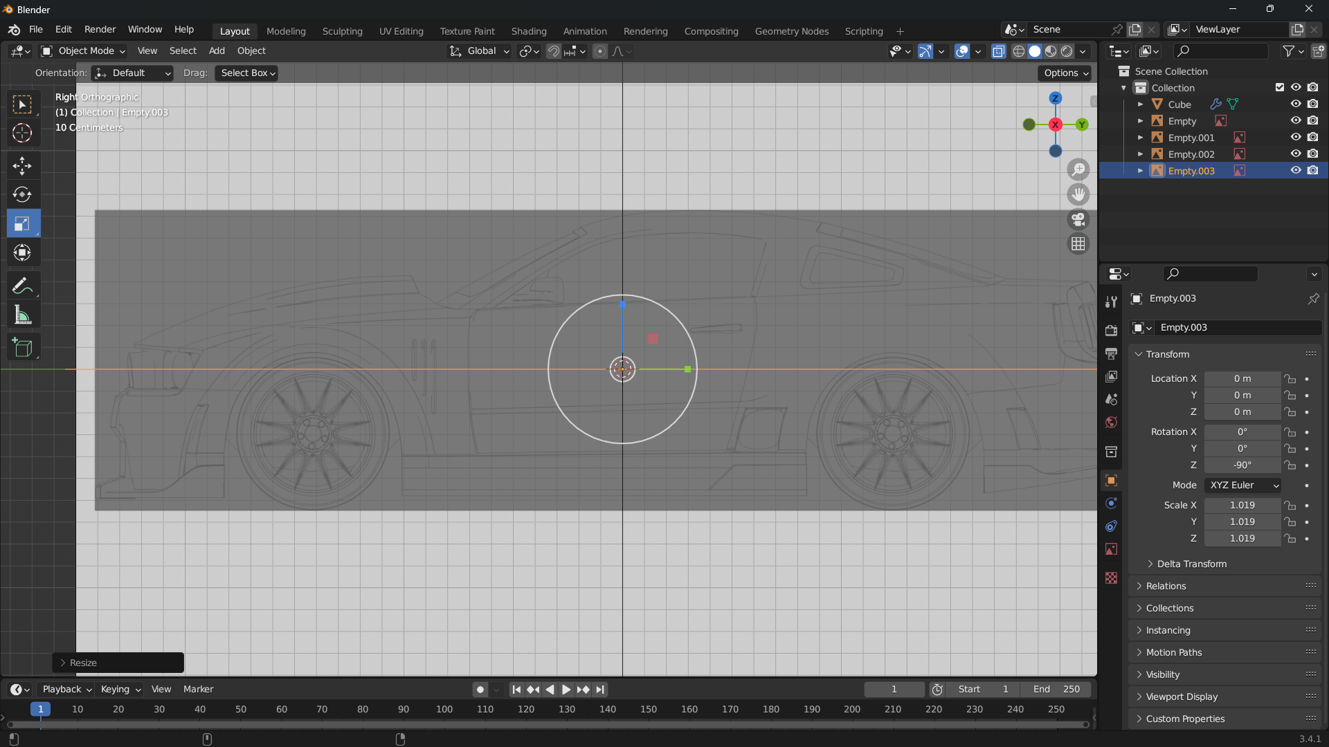Expand the Delta Transform section
The height and width of the screenshot is (747, 1329).
pyautogui.click(x=1191, y=564)
